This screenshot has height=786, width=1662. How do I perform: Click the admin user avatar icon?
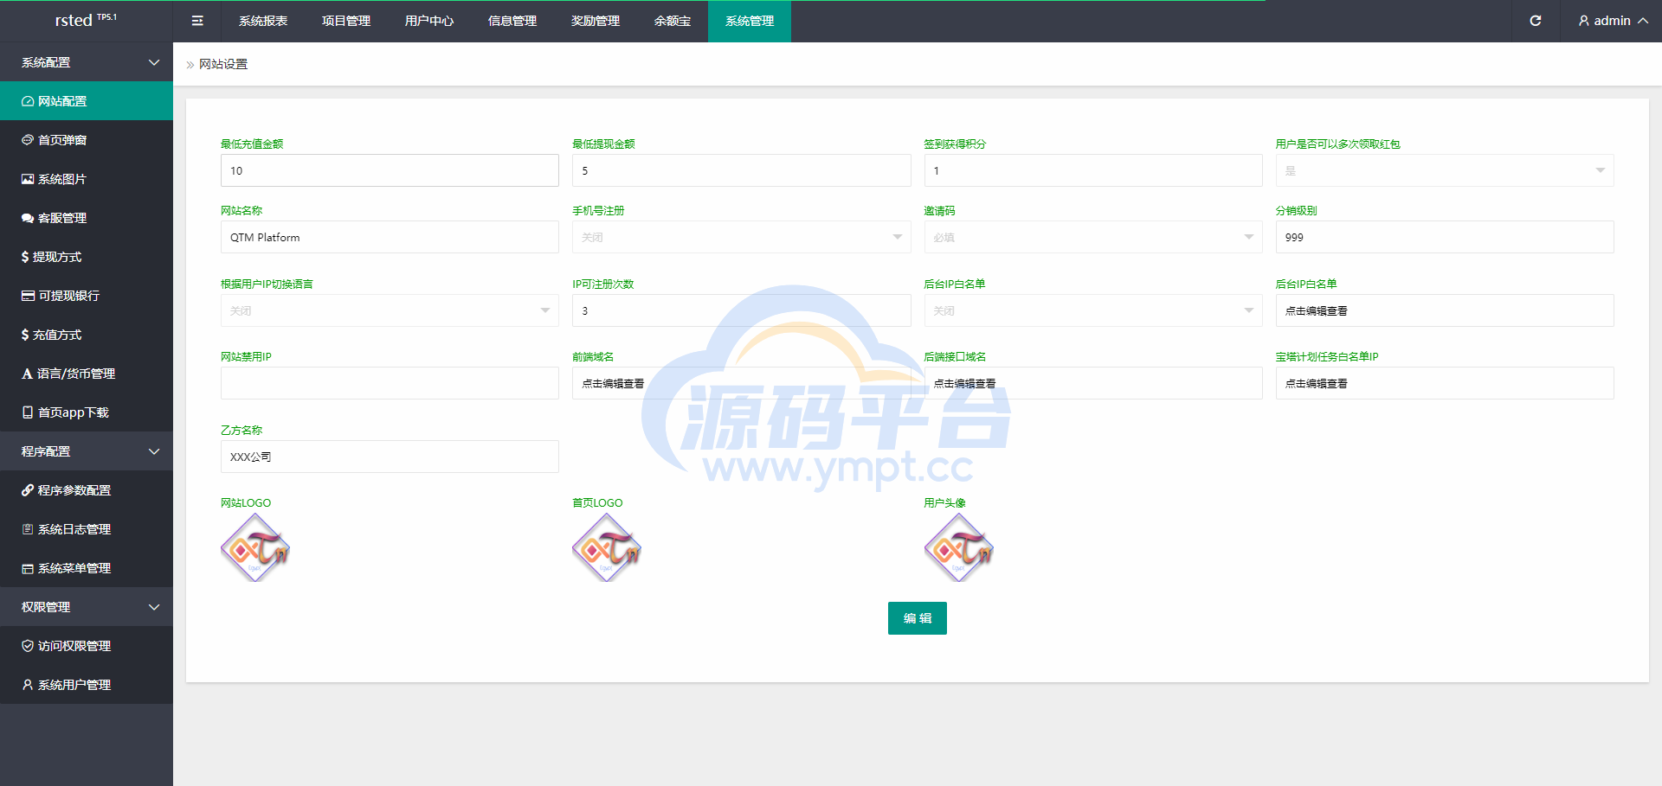pos(1584,21)
